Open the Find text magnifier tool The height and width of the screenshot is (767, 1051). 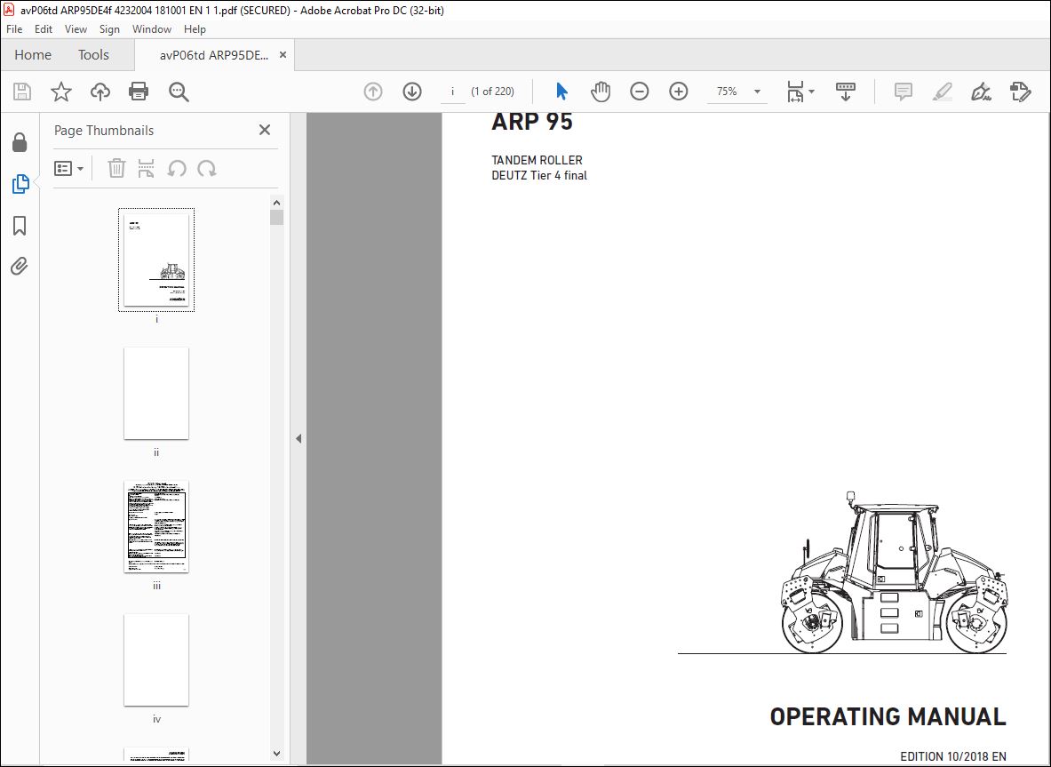click(179, 92)
